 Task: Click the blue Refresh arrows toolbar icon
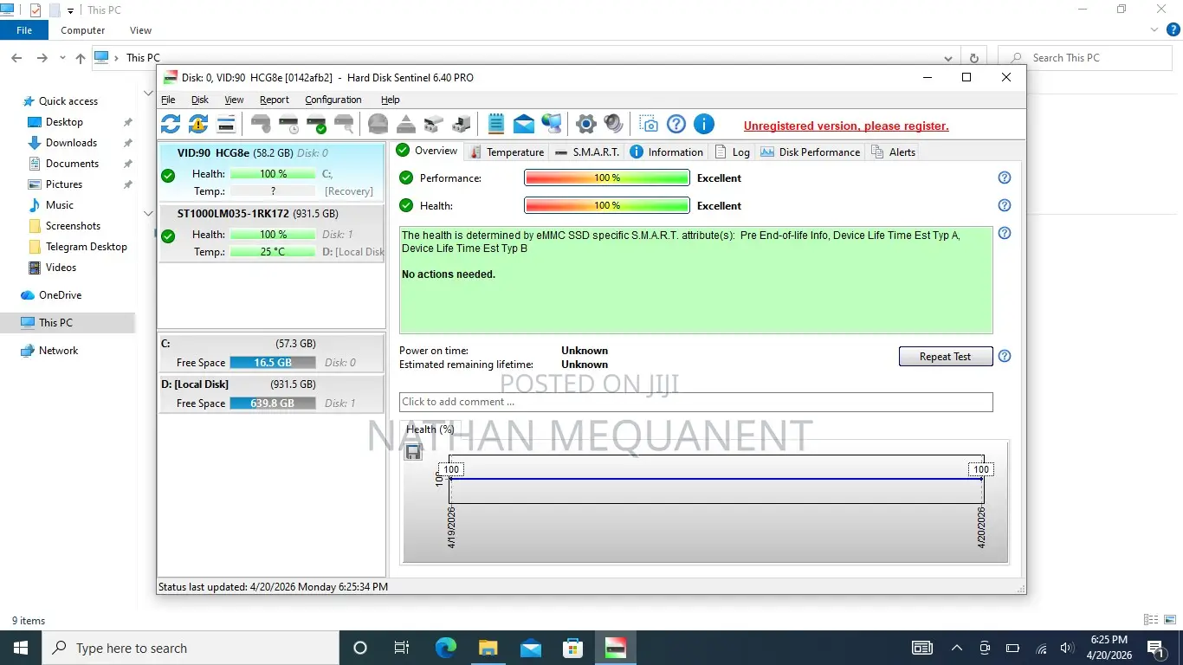tap(171, 124)
